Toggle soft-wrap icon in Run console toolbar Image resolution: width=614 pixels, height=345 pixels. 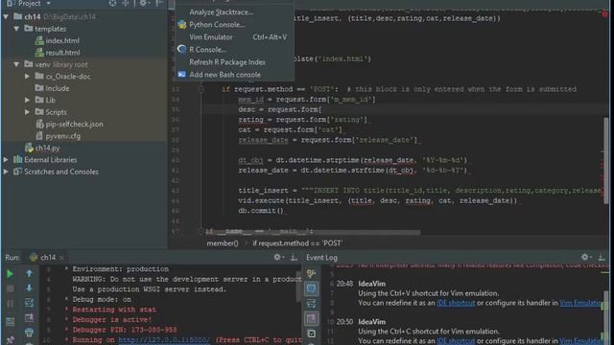[x=29, y=303]
